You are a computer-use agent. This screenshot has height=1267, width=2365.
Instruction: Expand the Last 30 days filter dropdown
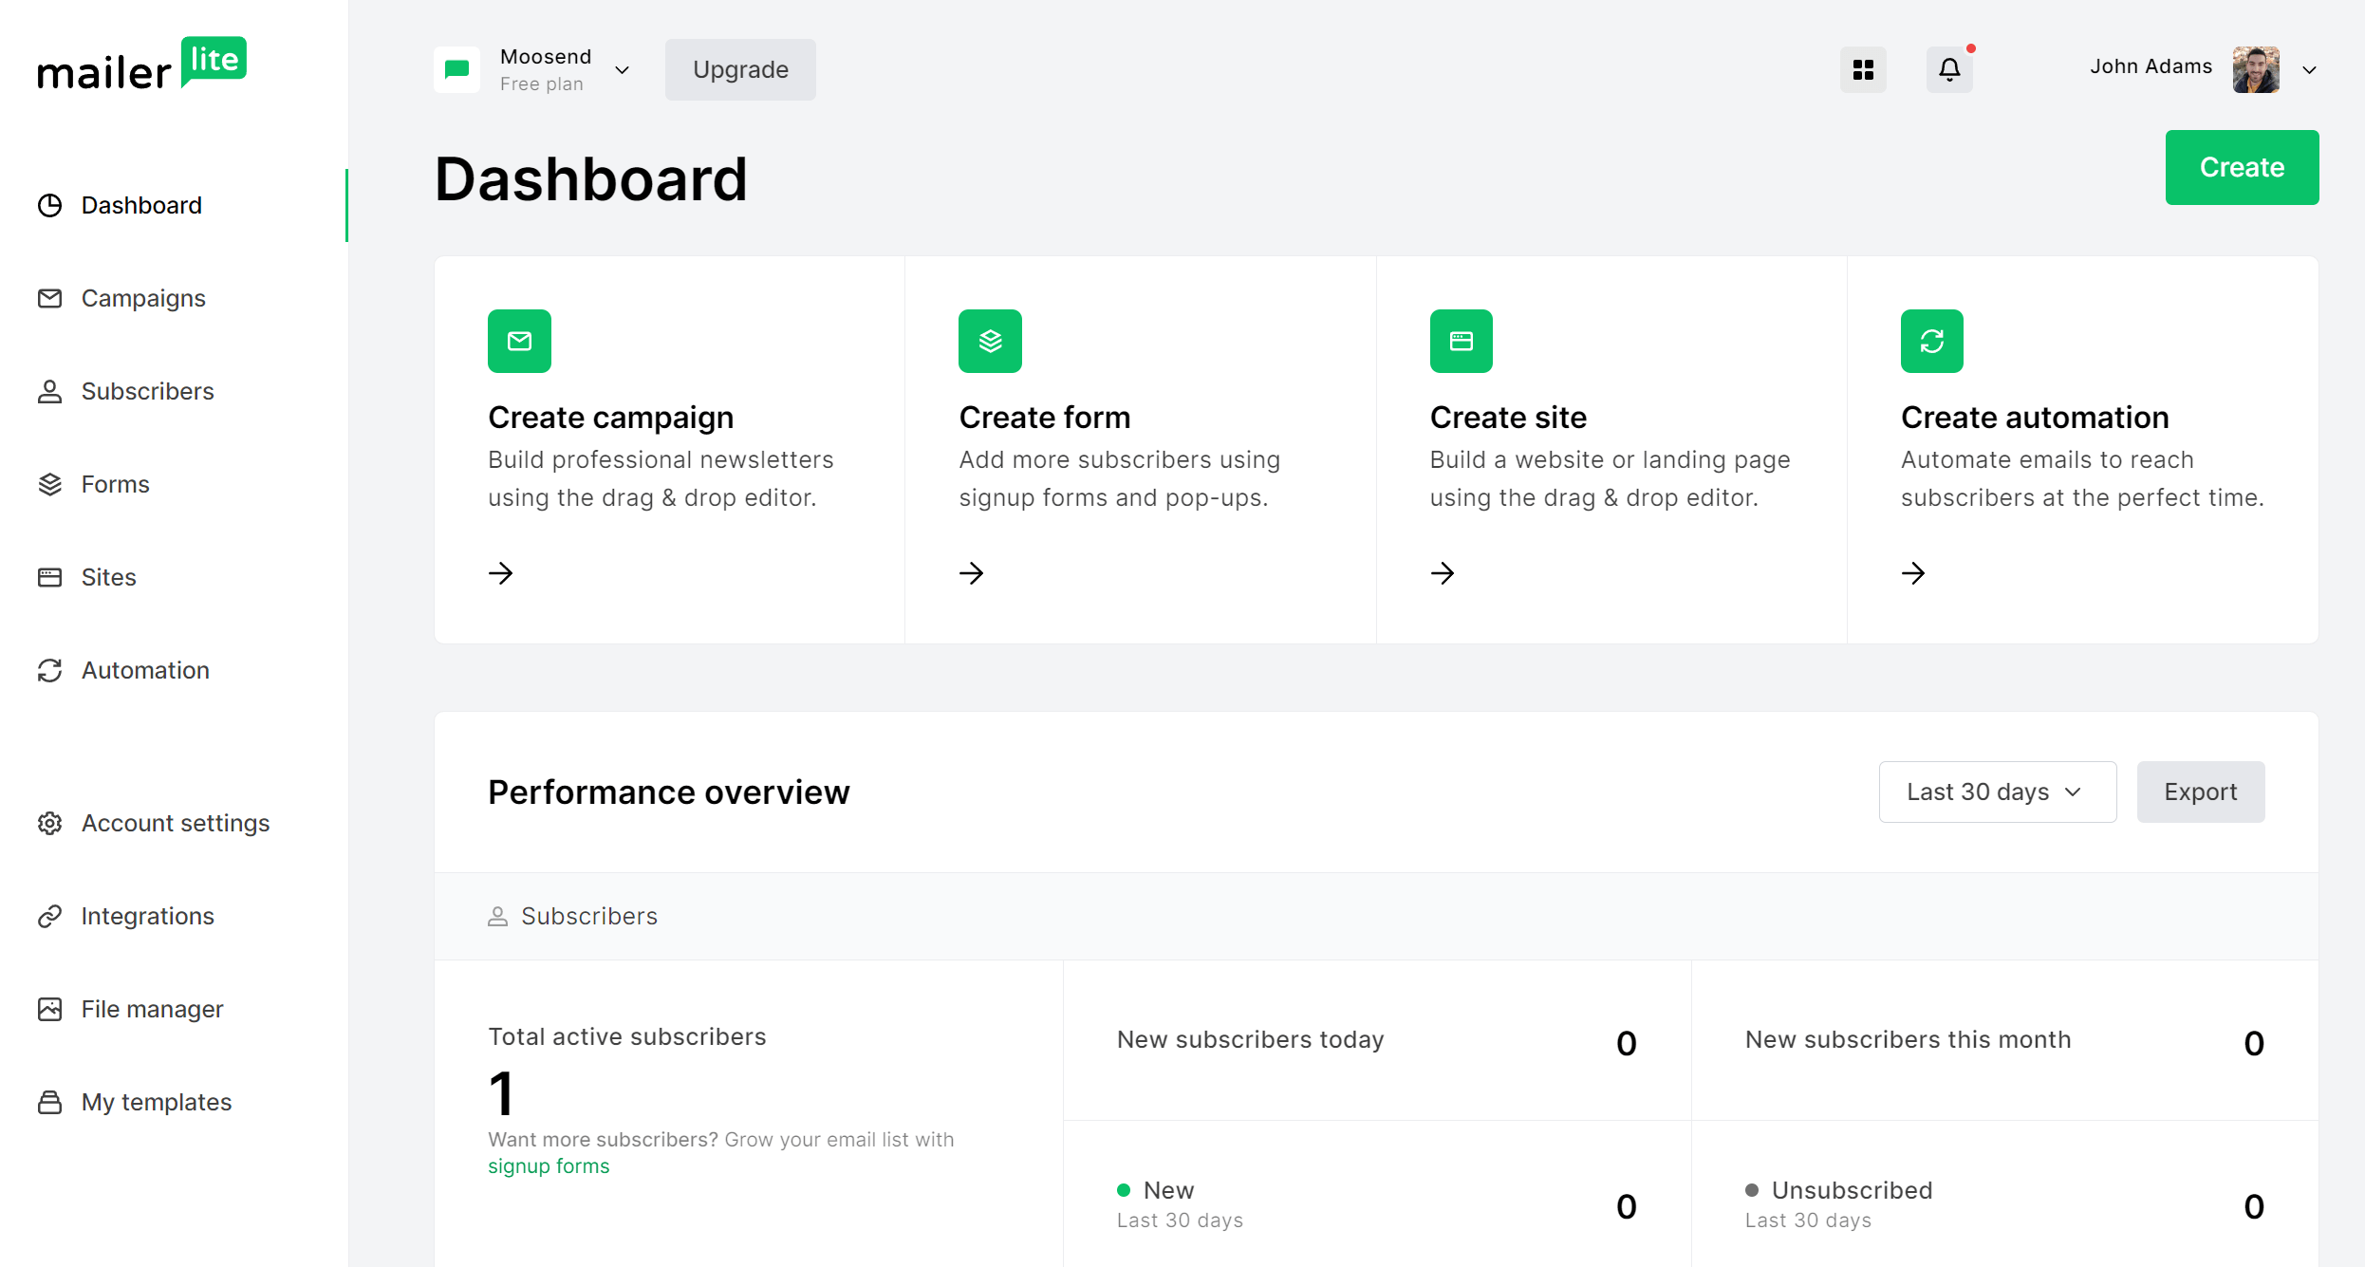click(x=1994, y=792)
